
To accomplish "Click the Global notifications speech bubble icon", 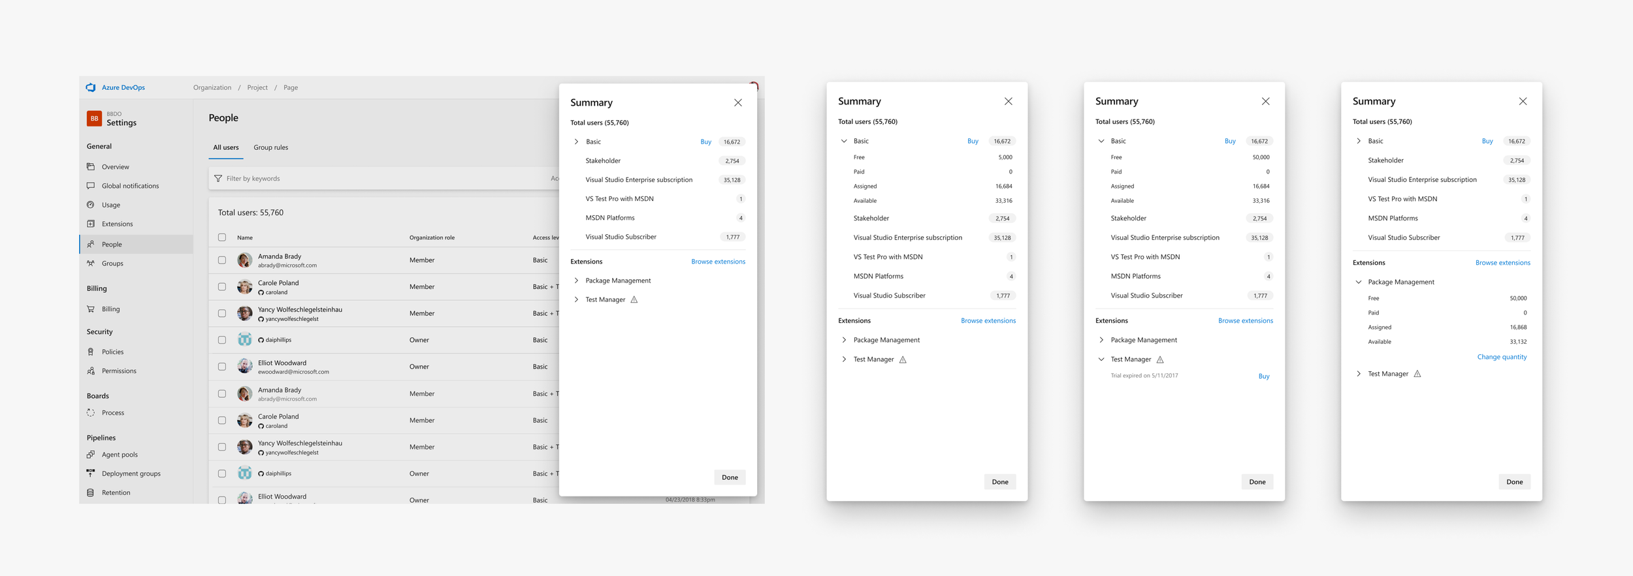I will pos(91,186).
